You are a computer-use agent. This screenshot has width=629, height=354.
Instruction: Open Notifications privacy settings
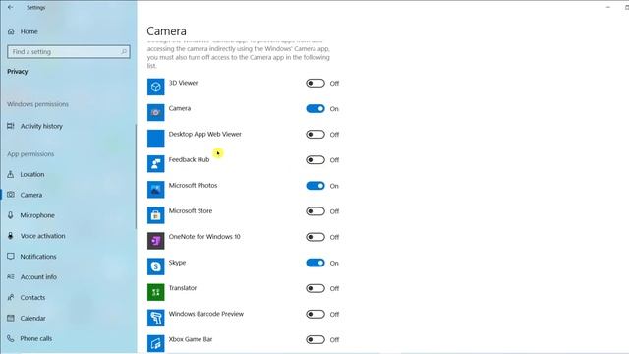click(68, 257)
